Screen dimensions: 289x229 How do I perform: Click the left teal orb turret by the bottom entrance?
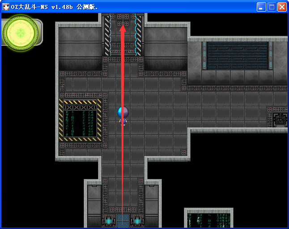[109, 221]
